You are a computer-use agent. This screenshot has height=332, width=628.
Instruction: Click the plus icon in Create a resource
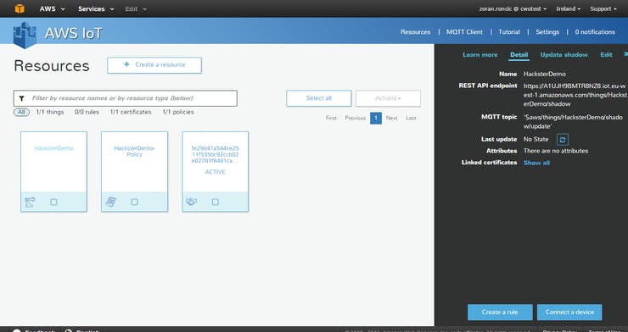click(126, 64)
